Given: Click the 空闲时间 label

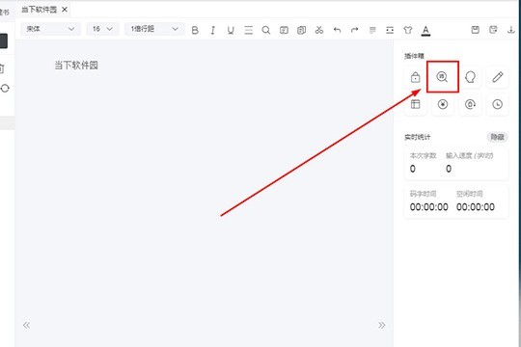Looking at the screenshot, I should coord(470,194).
